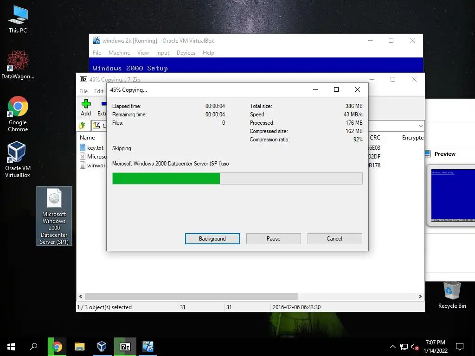The width and height of the screenshot is (475, 356).
Task: Click the 7-Zip Add toolbar icon
Action: [x=86, y=108]
